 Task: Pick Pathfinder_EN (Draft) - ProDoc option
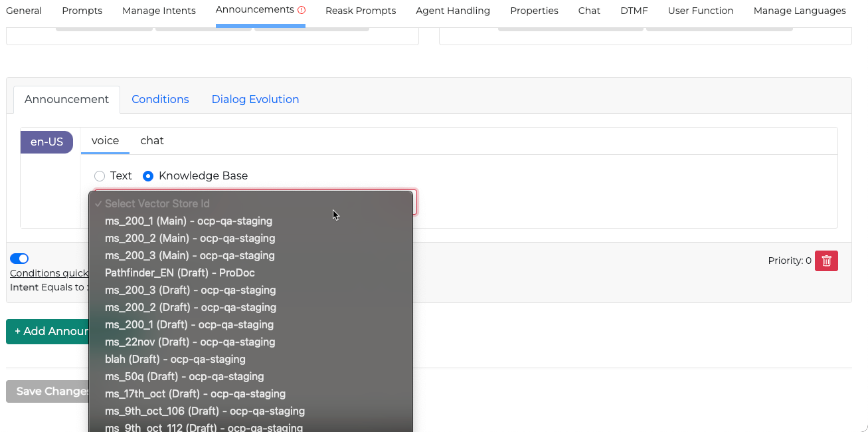(x=180, y=273)
